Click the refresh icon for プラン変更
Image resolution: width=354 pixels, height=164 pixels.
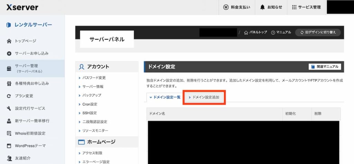pyautogui.click(x=9, y=96)
